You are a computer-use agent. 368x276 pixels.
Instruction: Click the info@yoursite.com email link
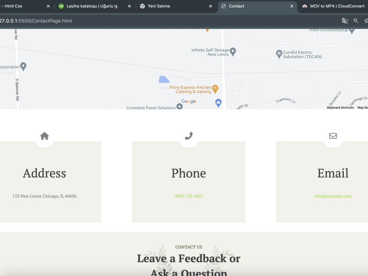point(333,196)
